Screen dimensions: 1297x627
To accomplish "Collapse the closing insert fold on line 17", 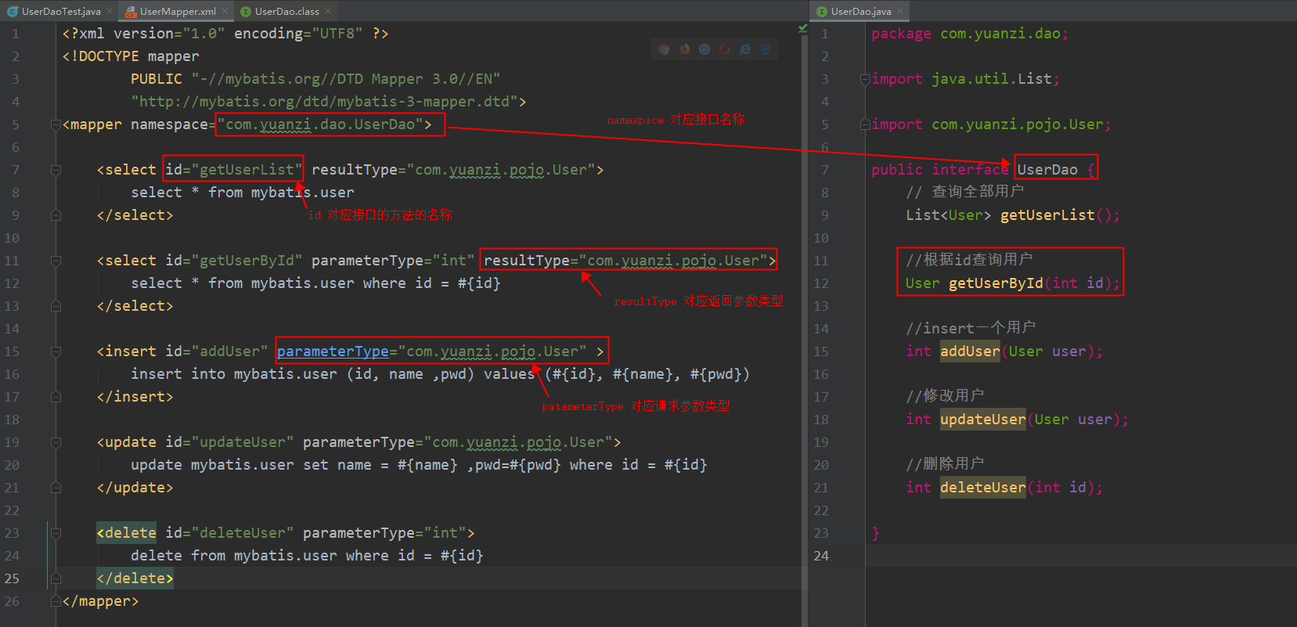I will 56,397.
